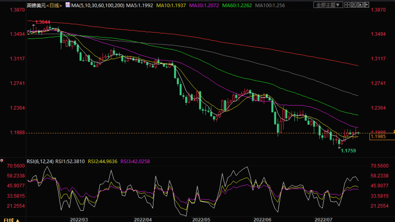Select the green MA60 value label
The width and height of the screenshot is (395, 222).
(x=237, y=5)
